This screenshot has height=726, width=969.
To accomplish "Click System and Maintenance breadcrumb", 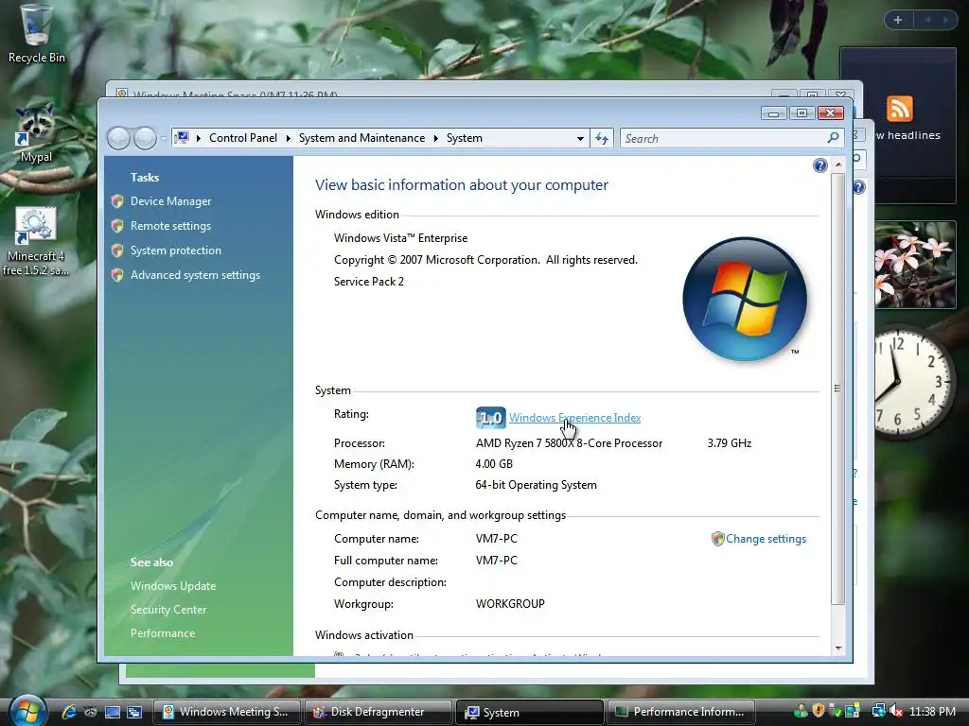I will coord(361,138).
